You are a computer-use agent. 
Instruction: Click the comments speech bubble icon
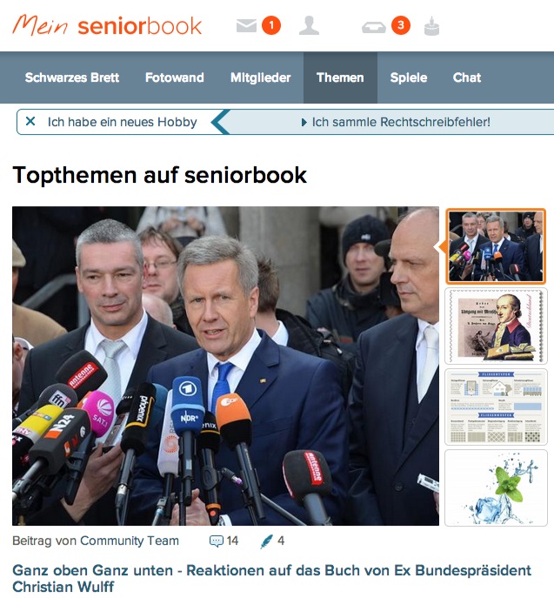216,541
